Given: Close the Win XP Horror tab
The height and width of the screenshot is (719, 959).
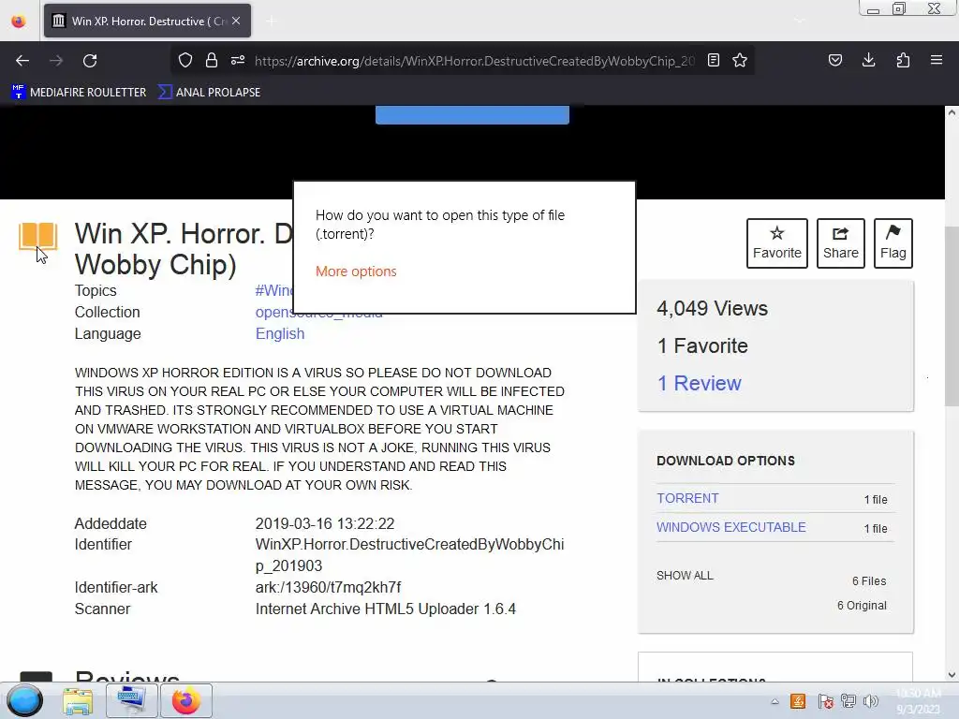Looking at the screenshot, I should coord(236,21).
